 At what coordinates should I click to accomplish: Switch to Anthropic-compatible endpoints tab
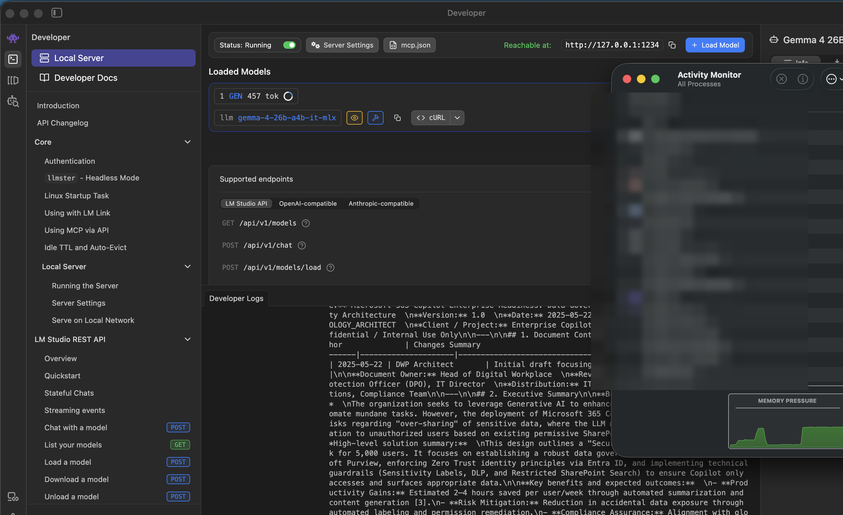381,204
